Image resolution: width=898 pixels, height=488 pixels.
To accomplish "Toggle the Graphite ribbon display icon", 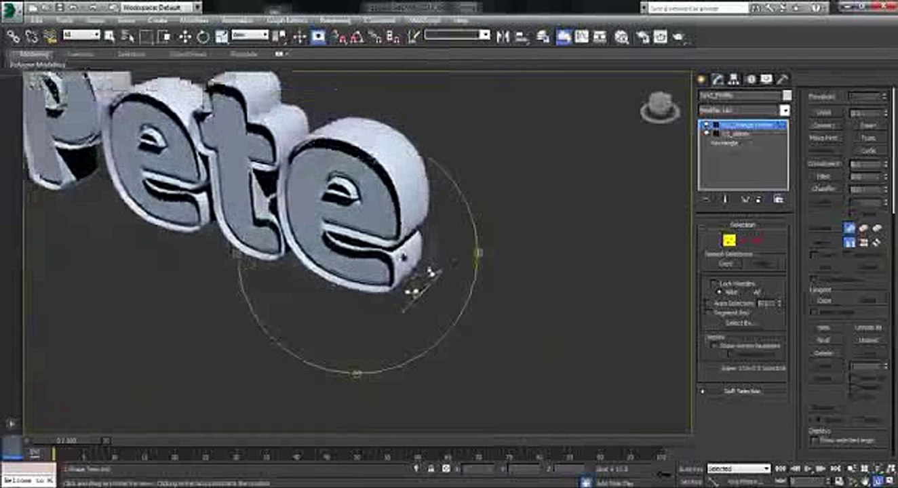I will (x=564, y=37).
